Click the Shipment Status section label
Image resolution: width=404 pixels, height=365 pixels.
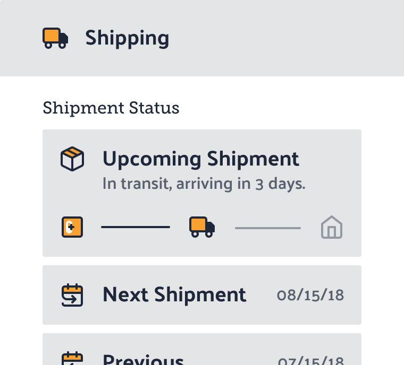(111, 108)
